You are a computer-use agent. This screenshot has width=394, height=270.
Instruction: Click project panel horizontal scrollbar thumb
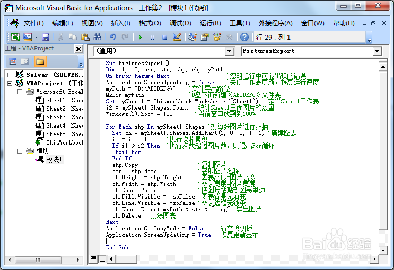(38, 260)
